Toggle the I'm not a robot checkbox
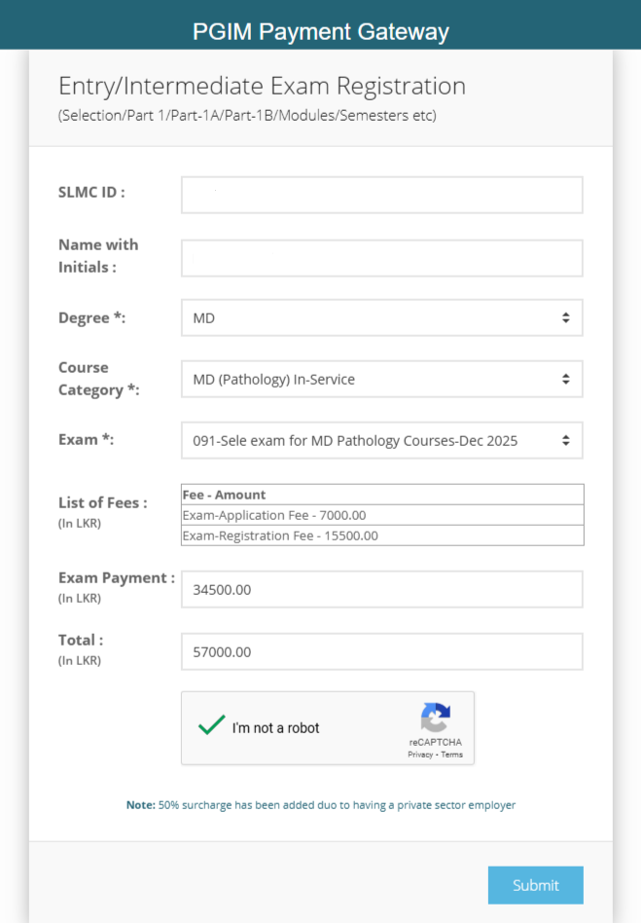This screenshot has height=923, width=641. [x=212, y=726]
